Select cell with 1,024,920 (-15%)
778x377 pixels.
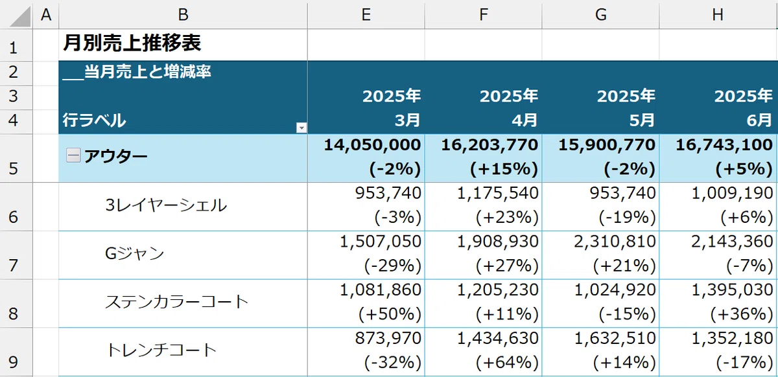point(601,304)
